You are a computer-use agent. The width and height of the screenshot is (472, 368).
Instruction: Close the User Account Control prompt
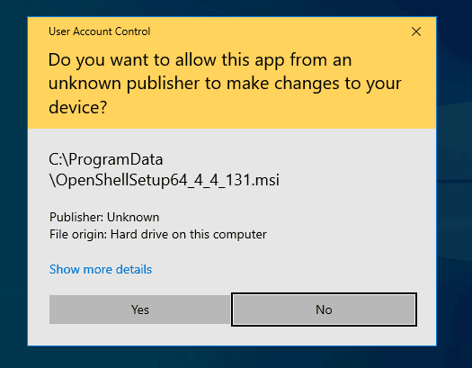click(x=416, y=31)
